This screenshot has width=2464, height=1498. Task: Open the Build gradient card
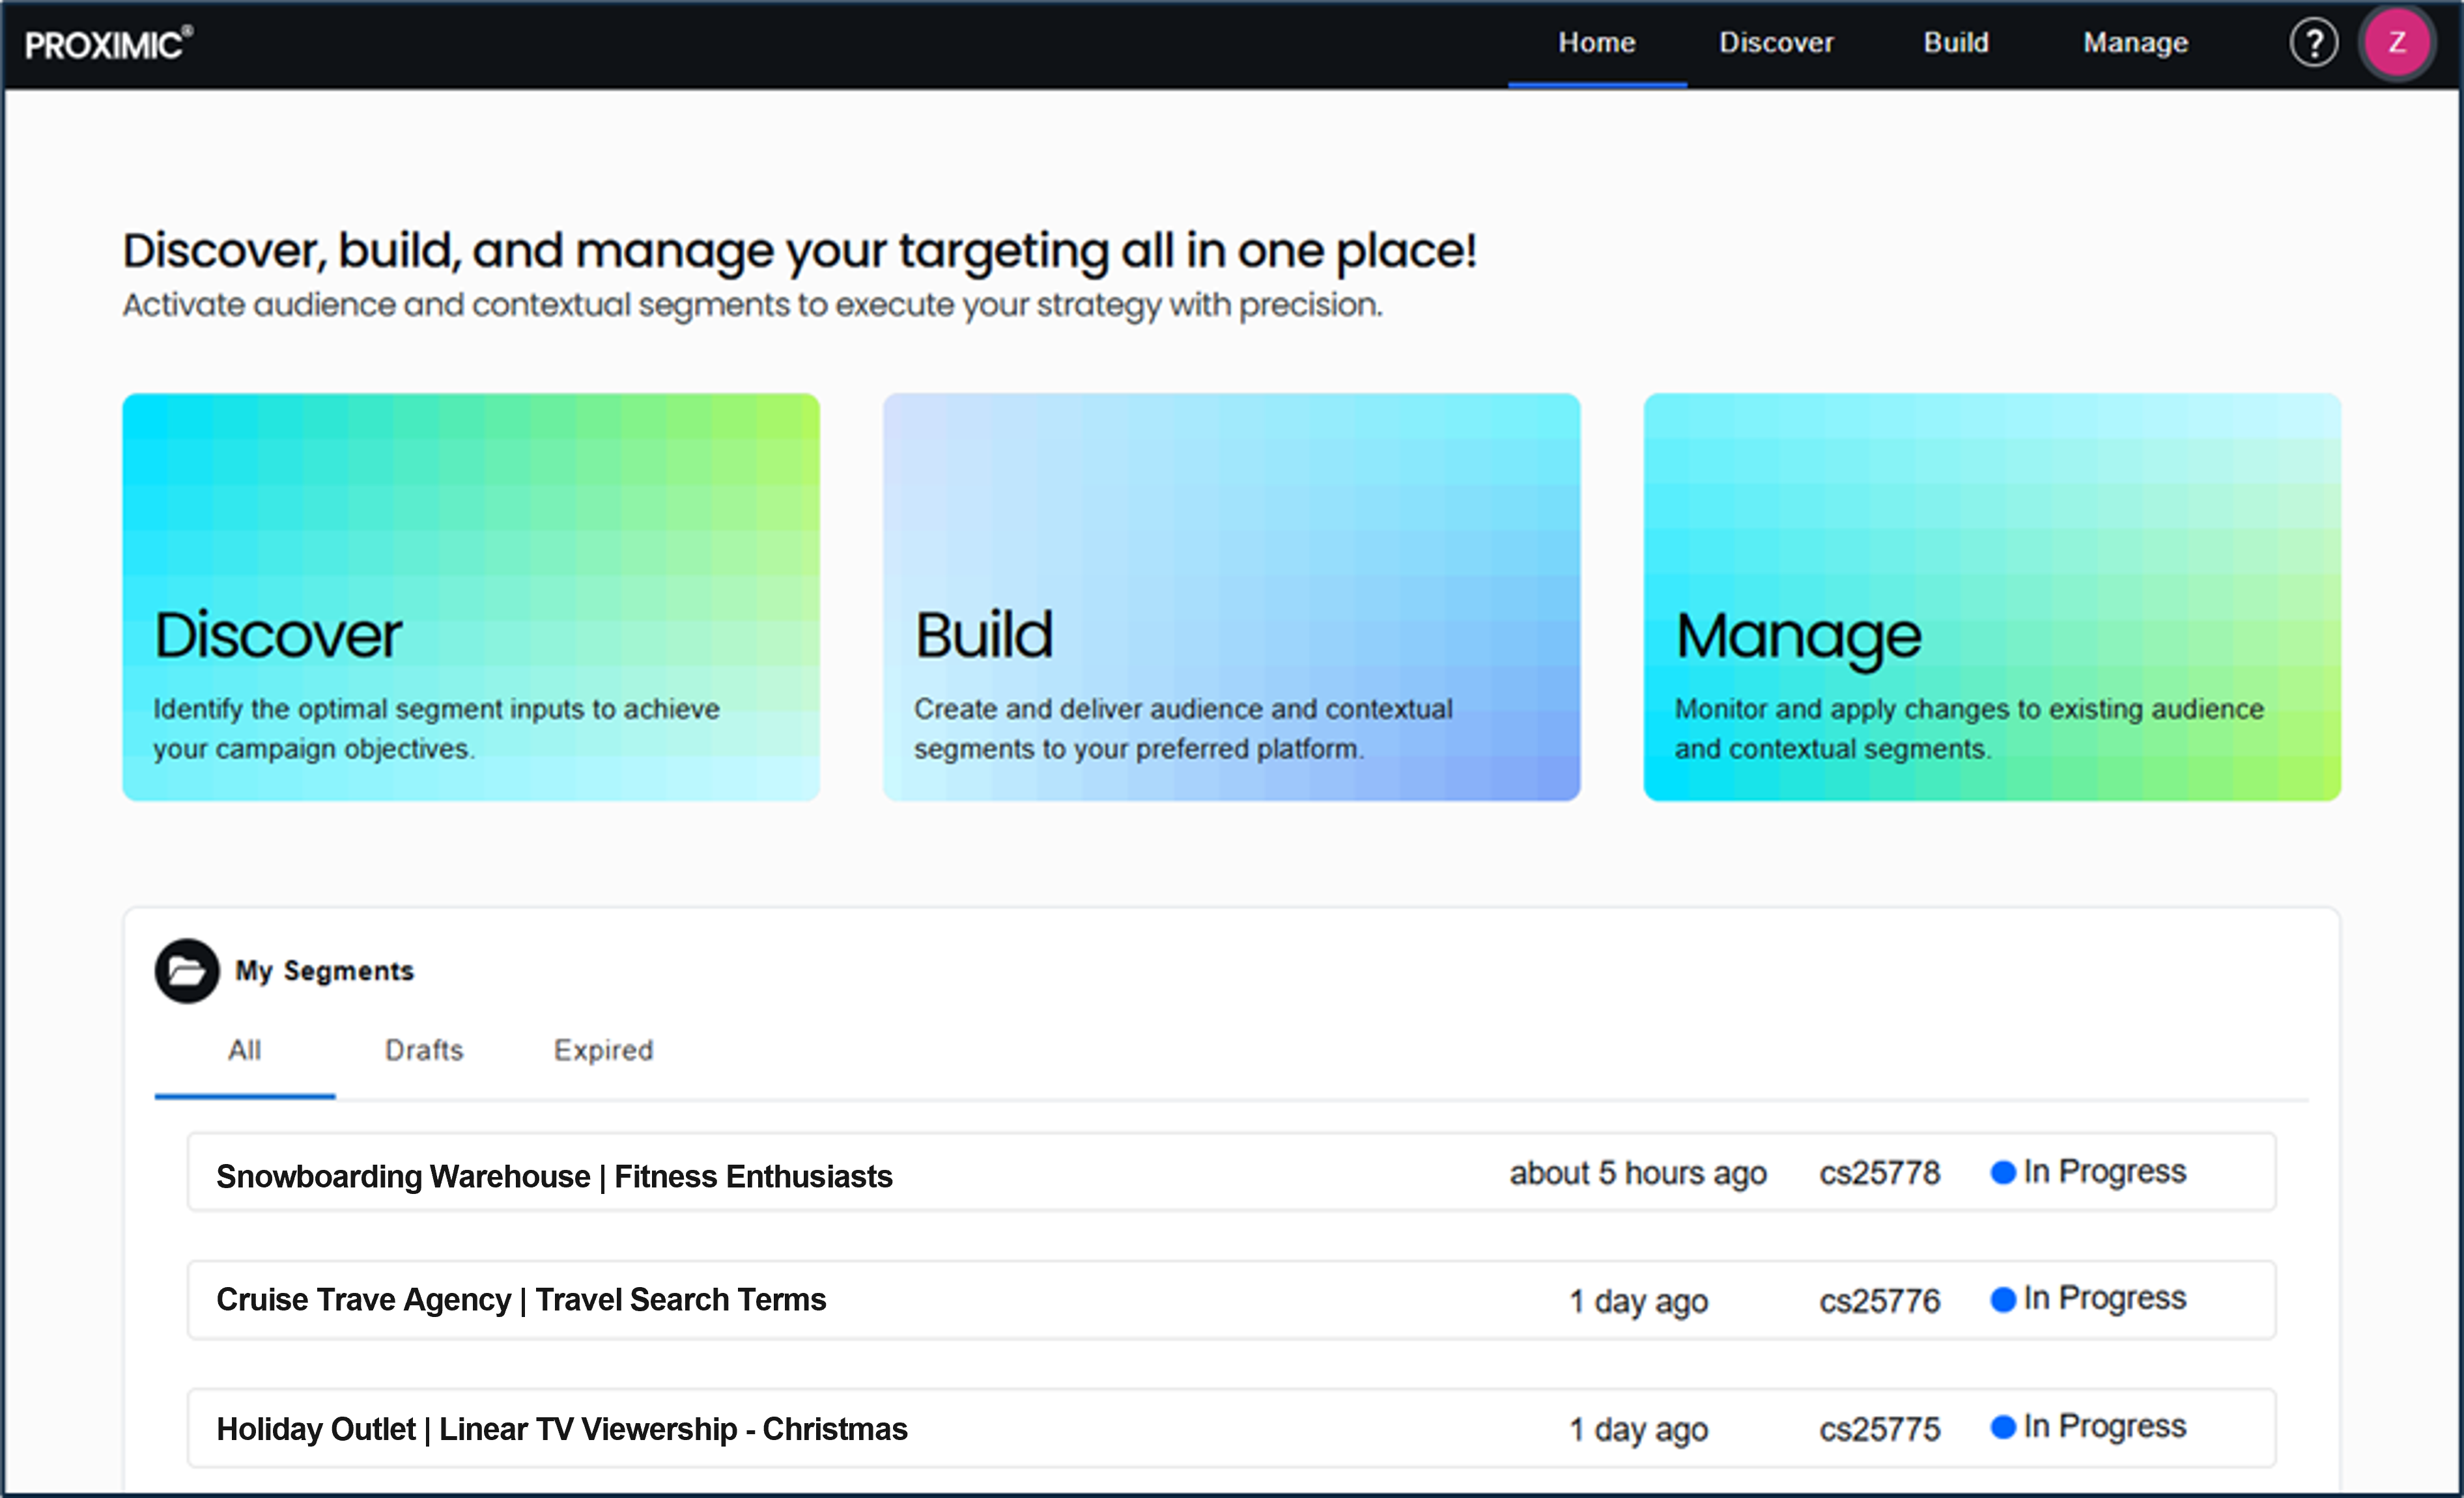1231,596
